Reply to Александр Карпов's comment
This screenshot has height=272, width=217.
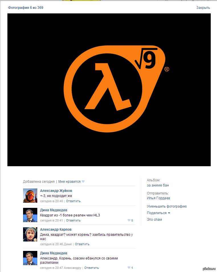click(x=82, y=244)
